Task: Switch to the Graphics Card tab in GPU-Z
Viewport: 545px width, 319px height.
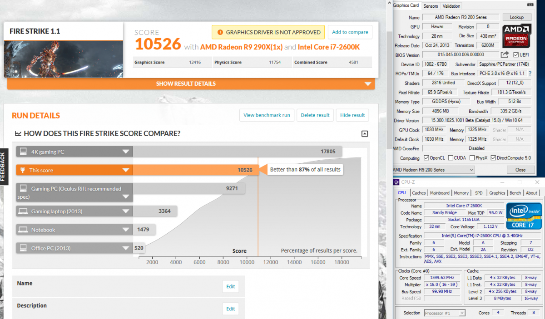Action: (406, 5)
